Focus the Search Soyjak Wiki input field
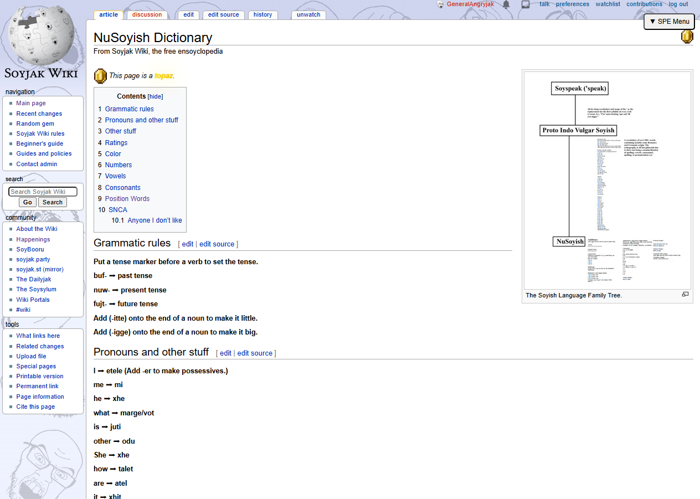This screenshot has height=499, width=700. pos(43,192)
